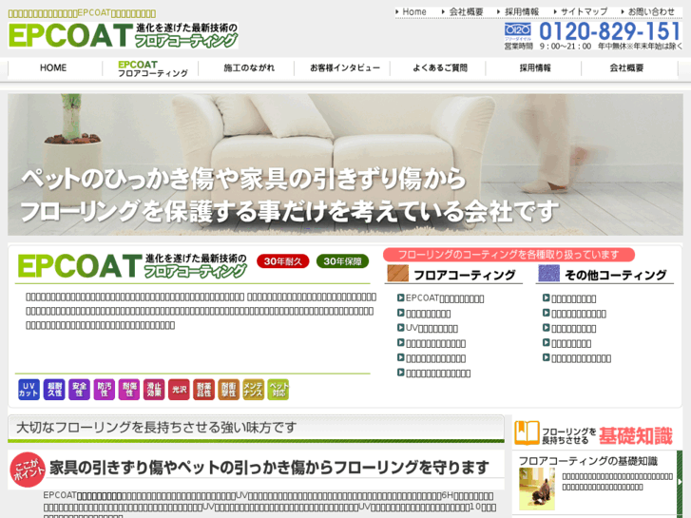Screen dimensions: 691x518
Task: Click 会社概要 link in top utility bar
Action: pos(466,12)
